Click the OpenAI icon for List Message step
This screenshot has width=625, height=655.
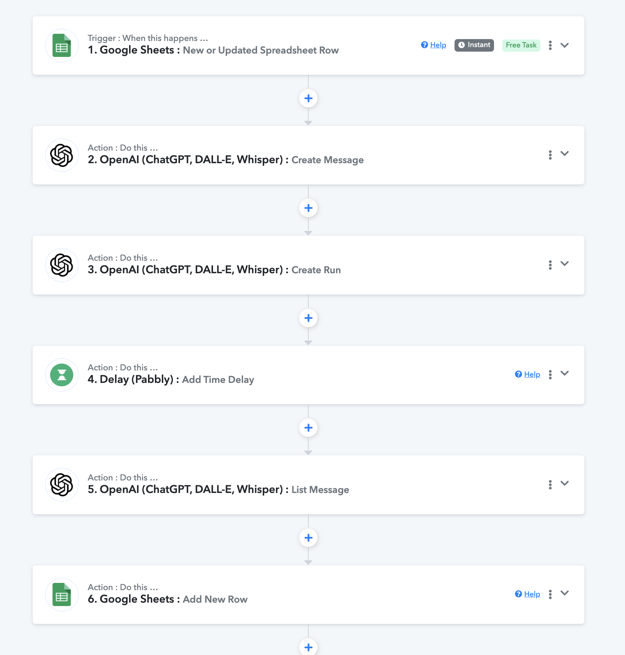coord(62,485)
